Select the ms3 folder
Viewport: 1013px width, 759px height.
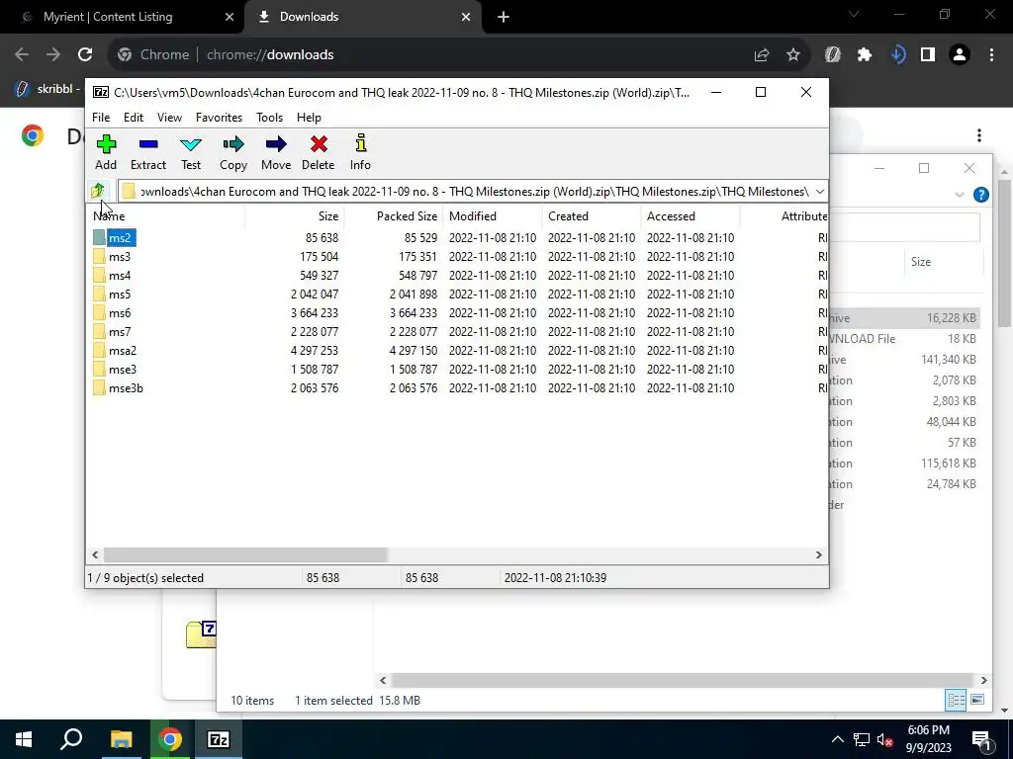[120, 256]
